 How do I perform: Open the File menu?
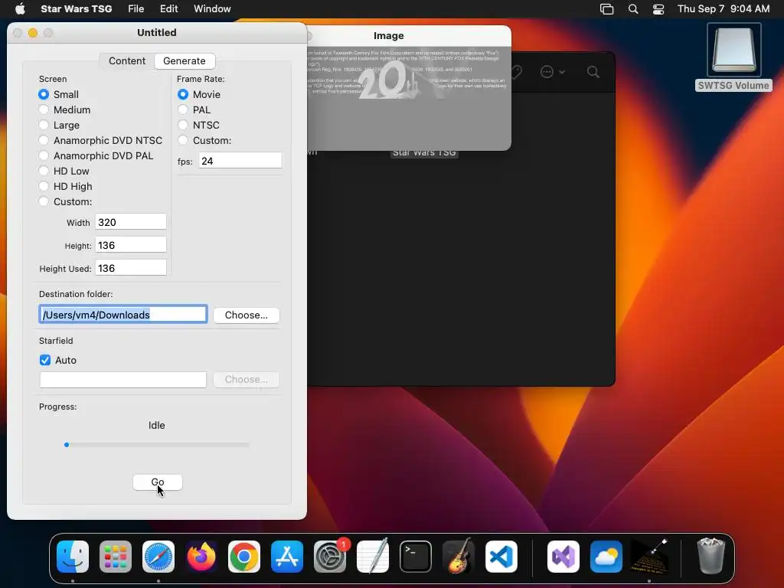(x=136, y=9)
